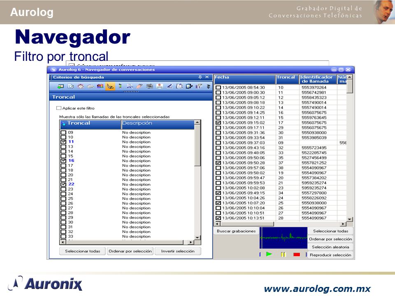
Task: Enable the Aplicar este filtro checkbox
Action: (x=59, y=108)
